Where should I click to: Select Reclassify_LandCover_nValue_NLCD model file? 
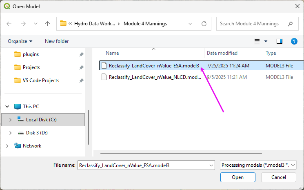(153, 77)
